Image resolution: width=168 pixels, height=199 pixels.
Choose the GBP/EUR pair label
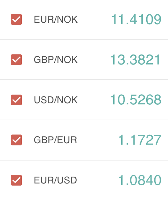pyautogui.click(x=55, y=140)
